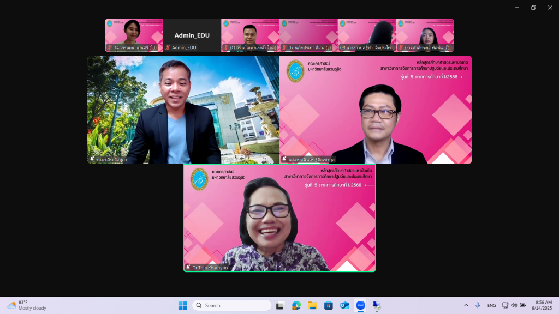Show hidden icons with the tray chevron
Viewport: 559px width, 314px height.
point(466,305)
